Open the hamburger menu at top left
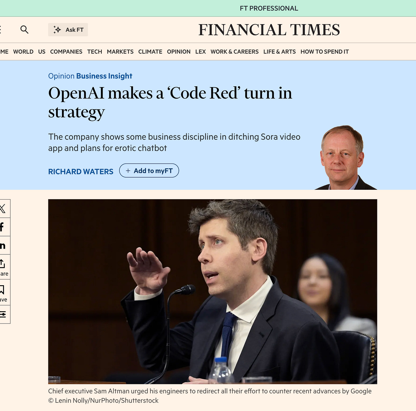The width and height of the screenshot is (416, 411). 1,29
